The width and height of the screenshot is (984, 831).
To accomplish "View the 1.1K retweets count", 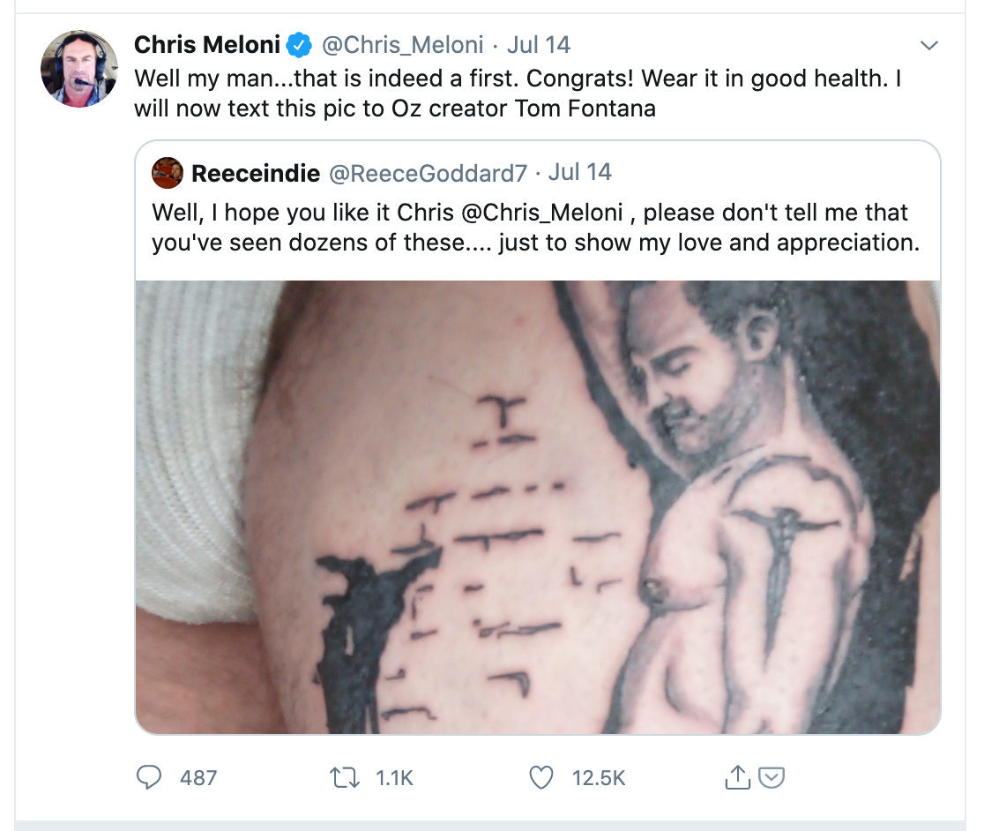I will point(394,778).
